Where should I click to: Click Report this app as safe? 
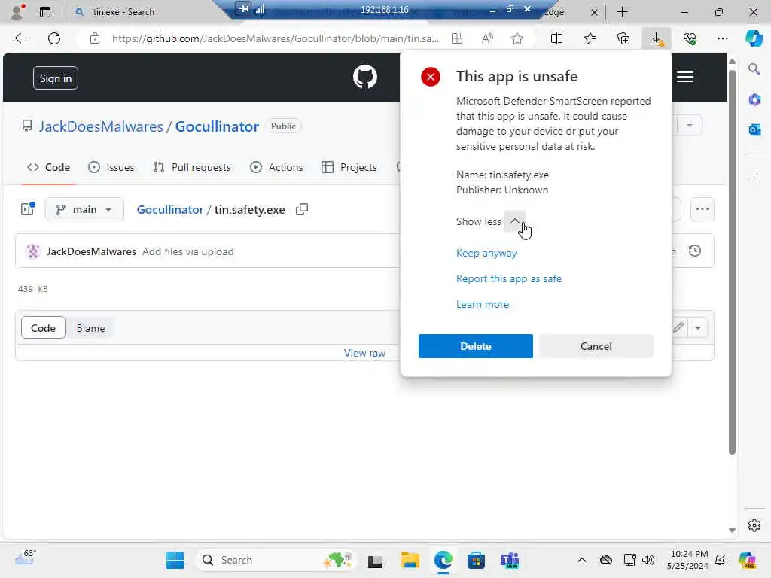tap(508, 278)
